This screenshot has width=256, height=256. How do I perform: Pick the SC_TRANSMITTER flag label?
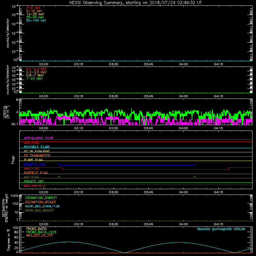(x=37, y=156)
